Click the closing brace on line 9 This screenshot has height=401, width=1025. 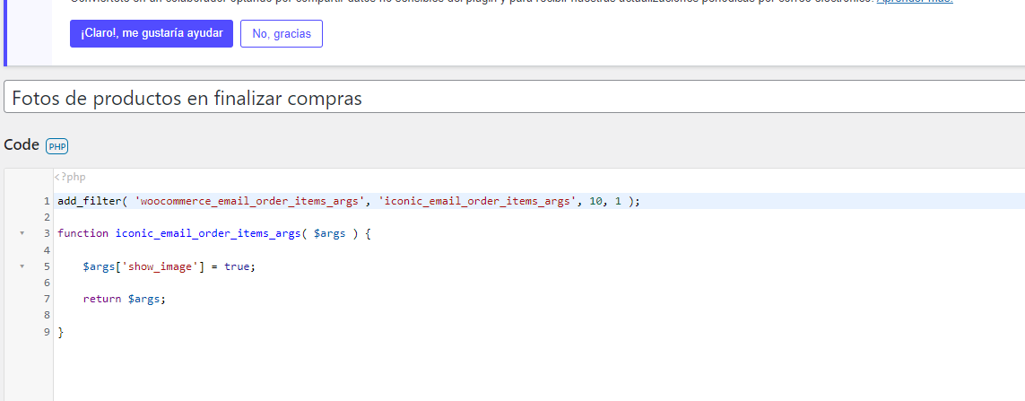pyautogui.click(x=61, y=332)
